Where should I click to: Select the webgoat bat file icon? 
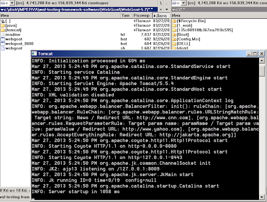tap(3, 39)
